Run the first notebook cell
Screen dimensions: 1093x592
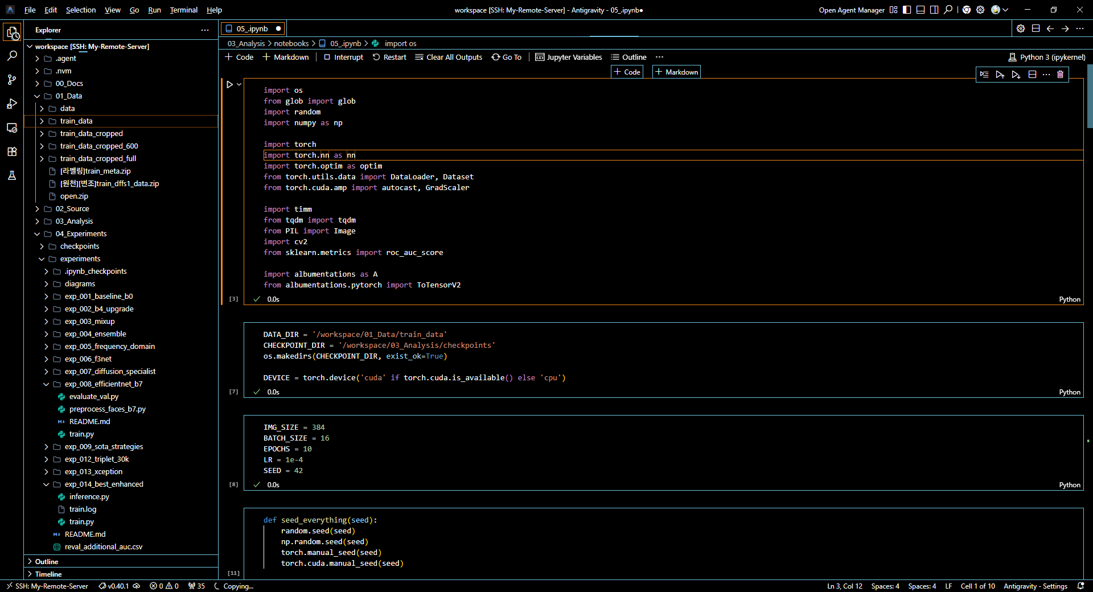point(229,84)
